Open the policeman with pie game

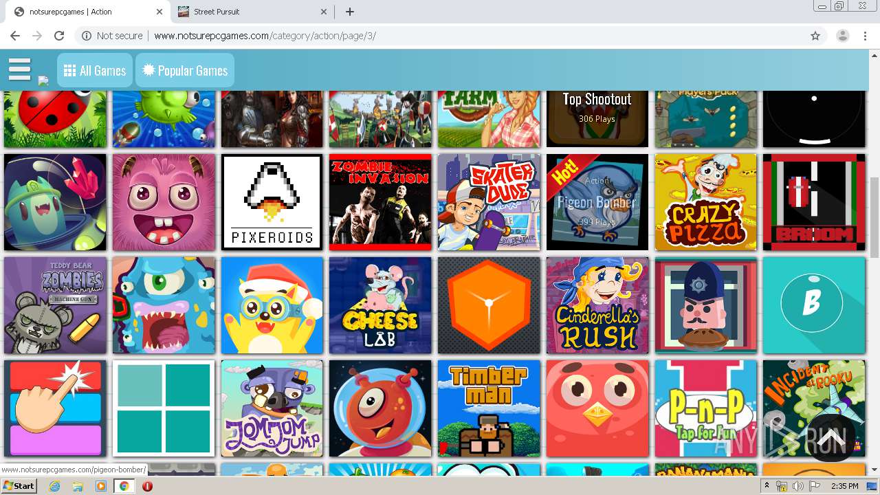706,305
